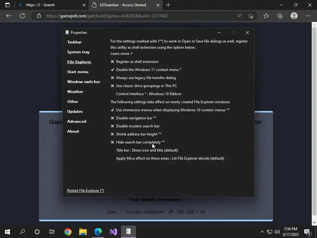Toggle Use immersive menus option
The width and height of the screenshot is (317, 238).
[x=170, y=110]
